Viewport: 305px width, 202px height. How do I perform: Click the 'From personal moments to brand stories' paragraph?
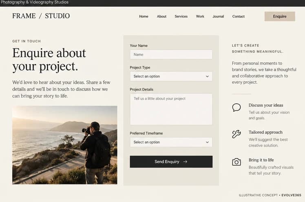point(264,73)
